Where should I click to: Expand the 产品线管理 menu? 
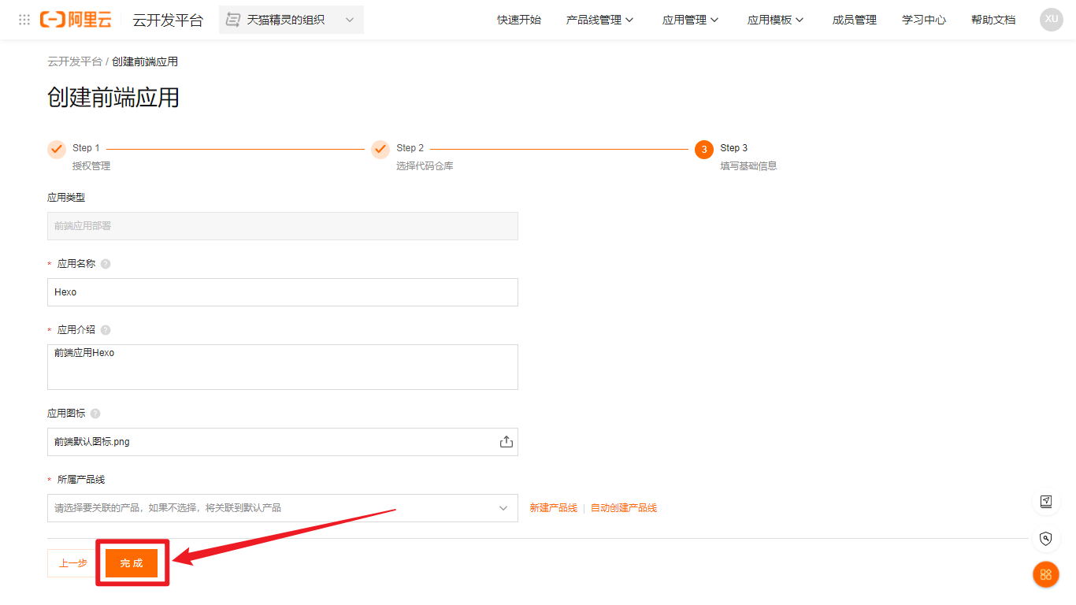(x=599, y=20)
